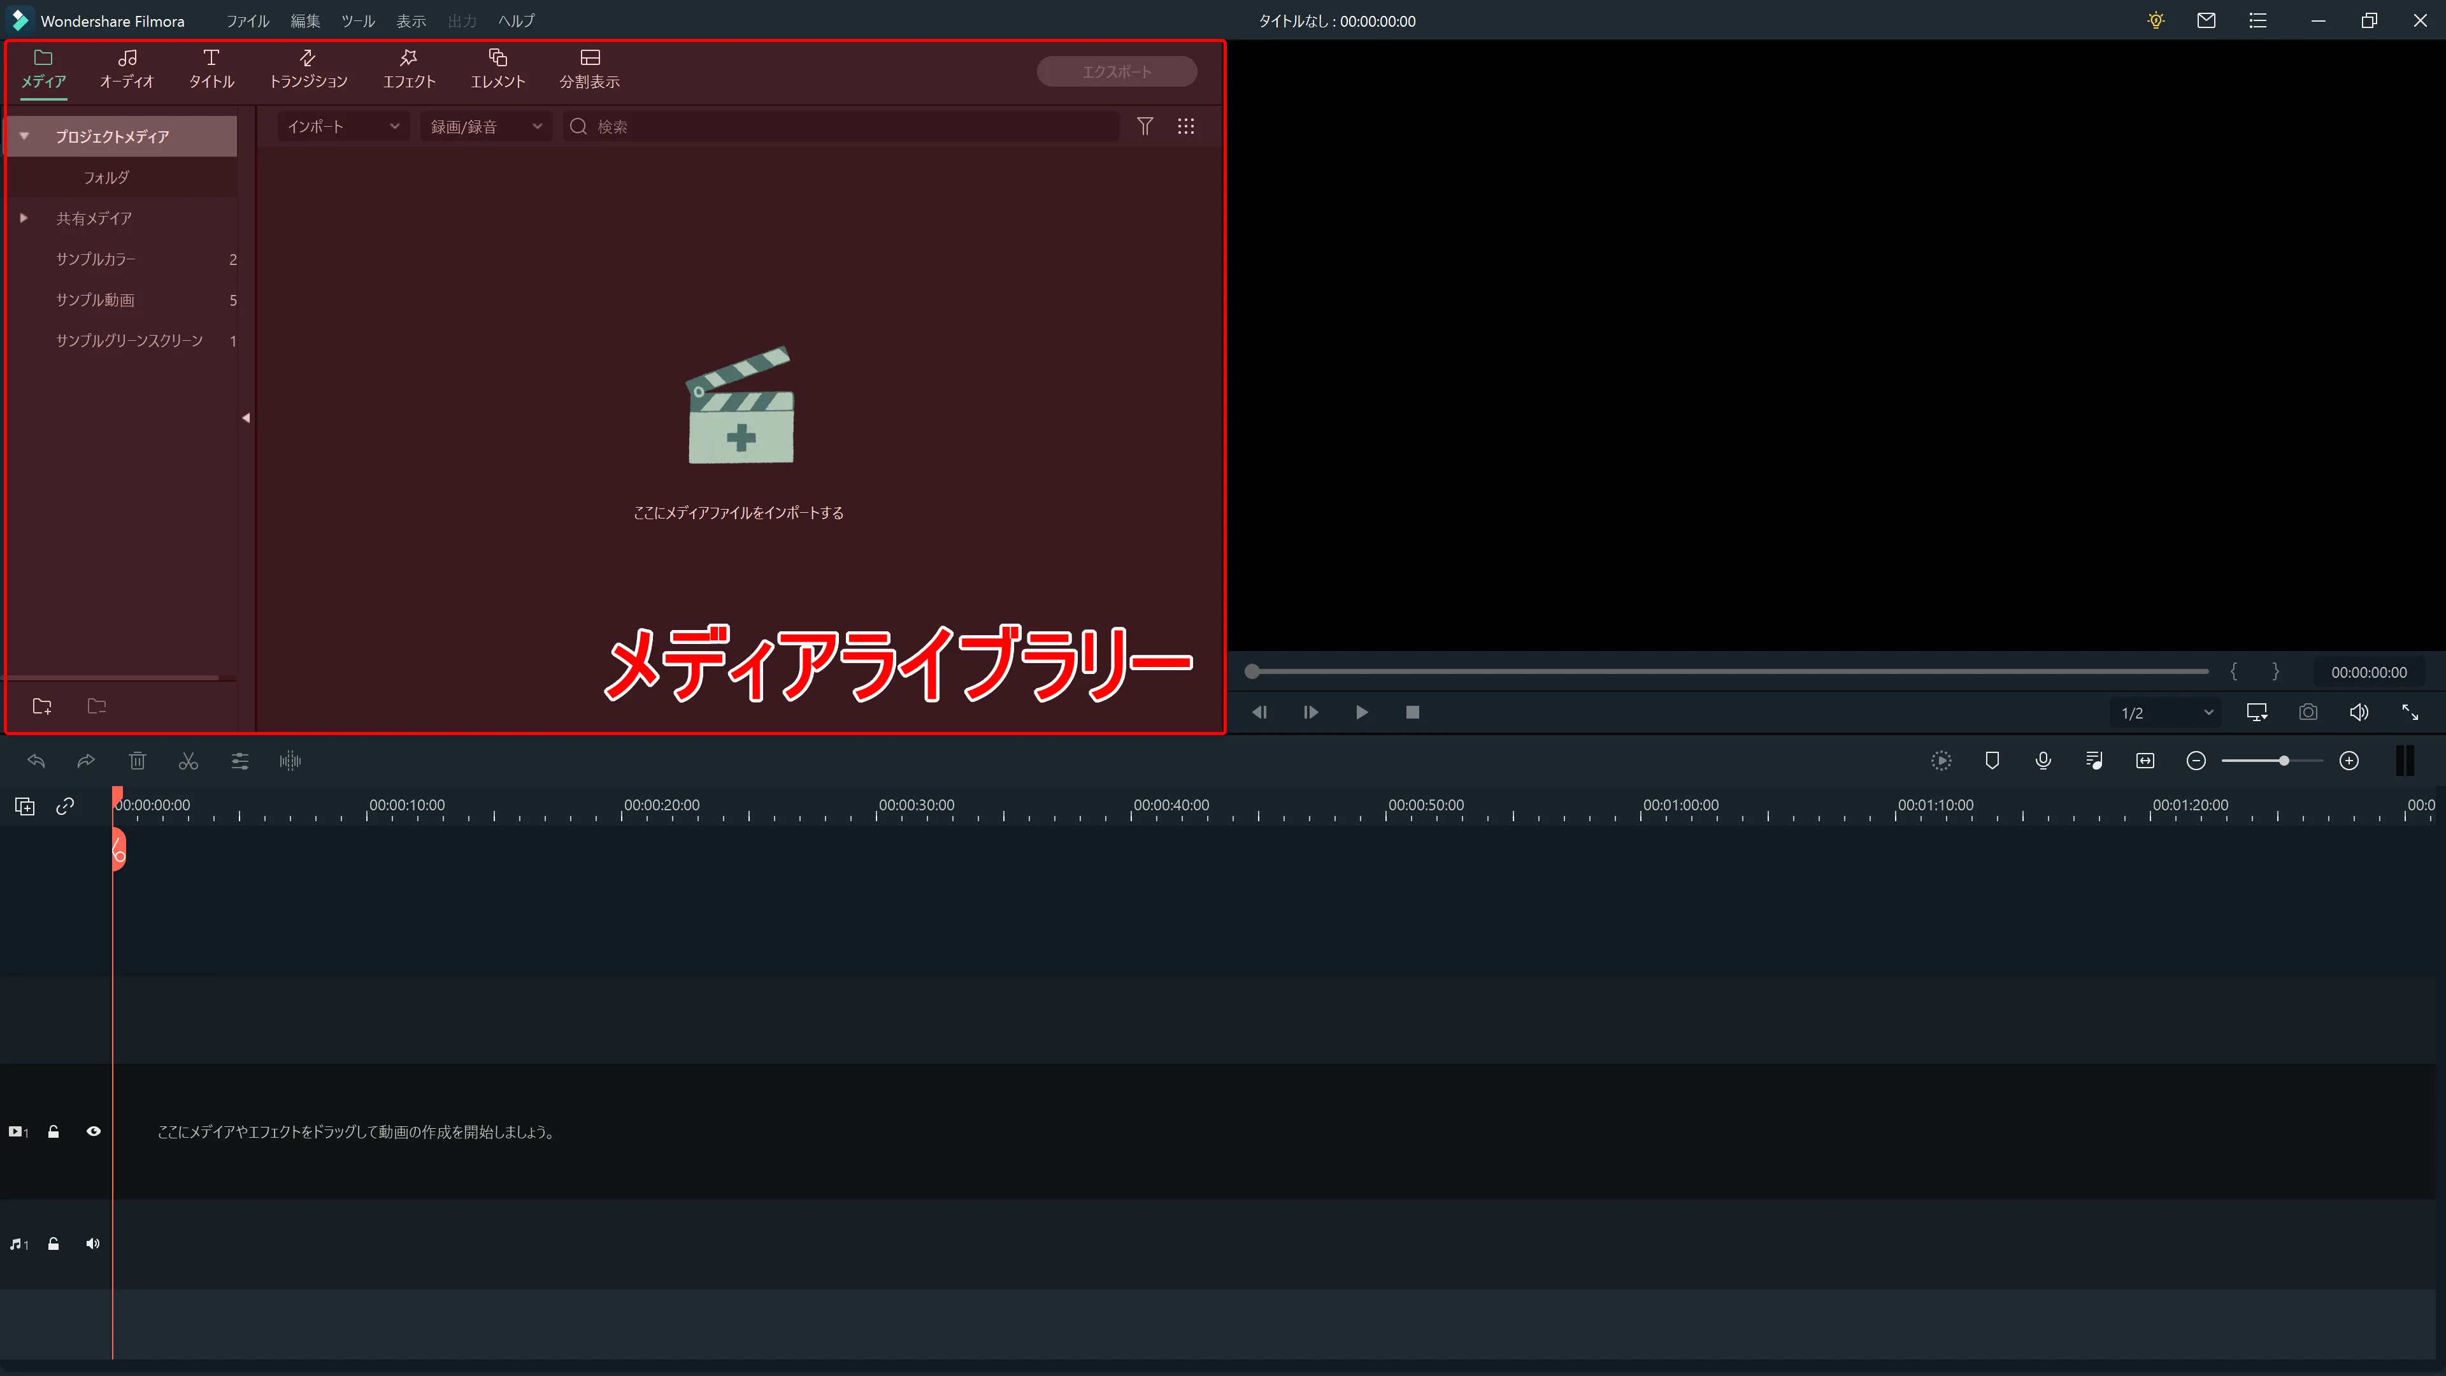Open the タイトル tab
Image resolution: width=2446 pixels, height=1376 pixels.
pos(211,69)
